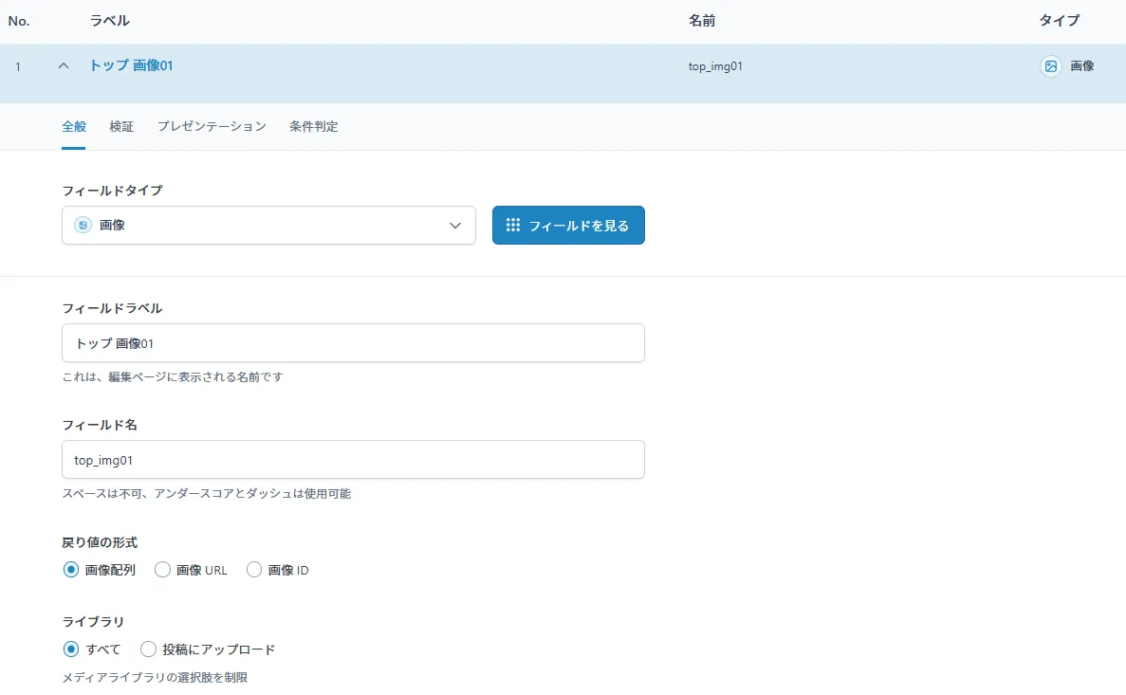
Task: Click into the フィールド名 input box
Action: coord(353,460)
